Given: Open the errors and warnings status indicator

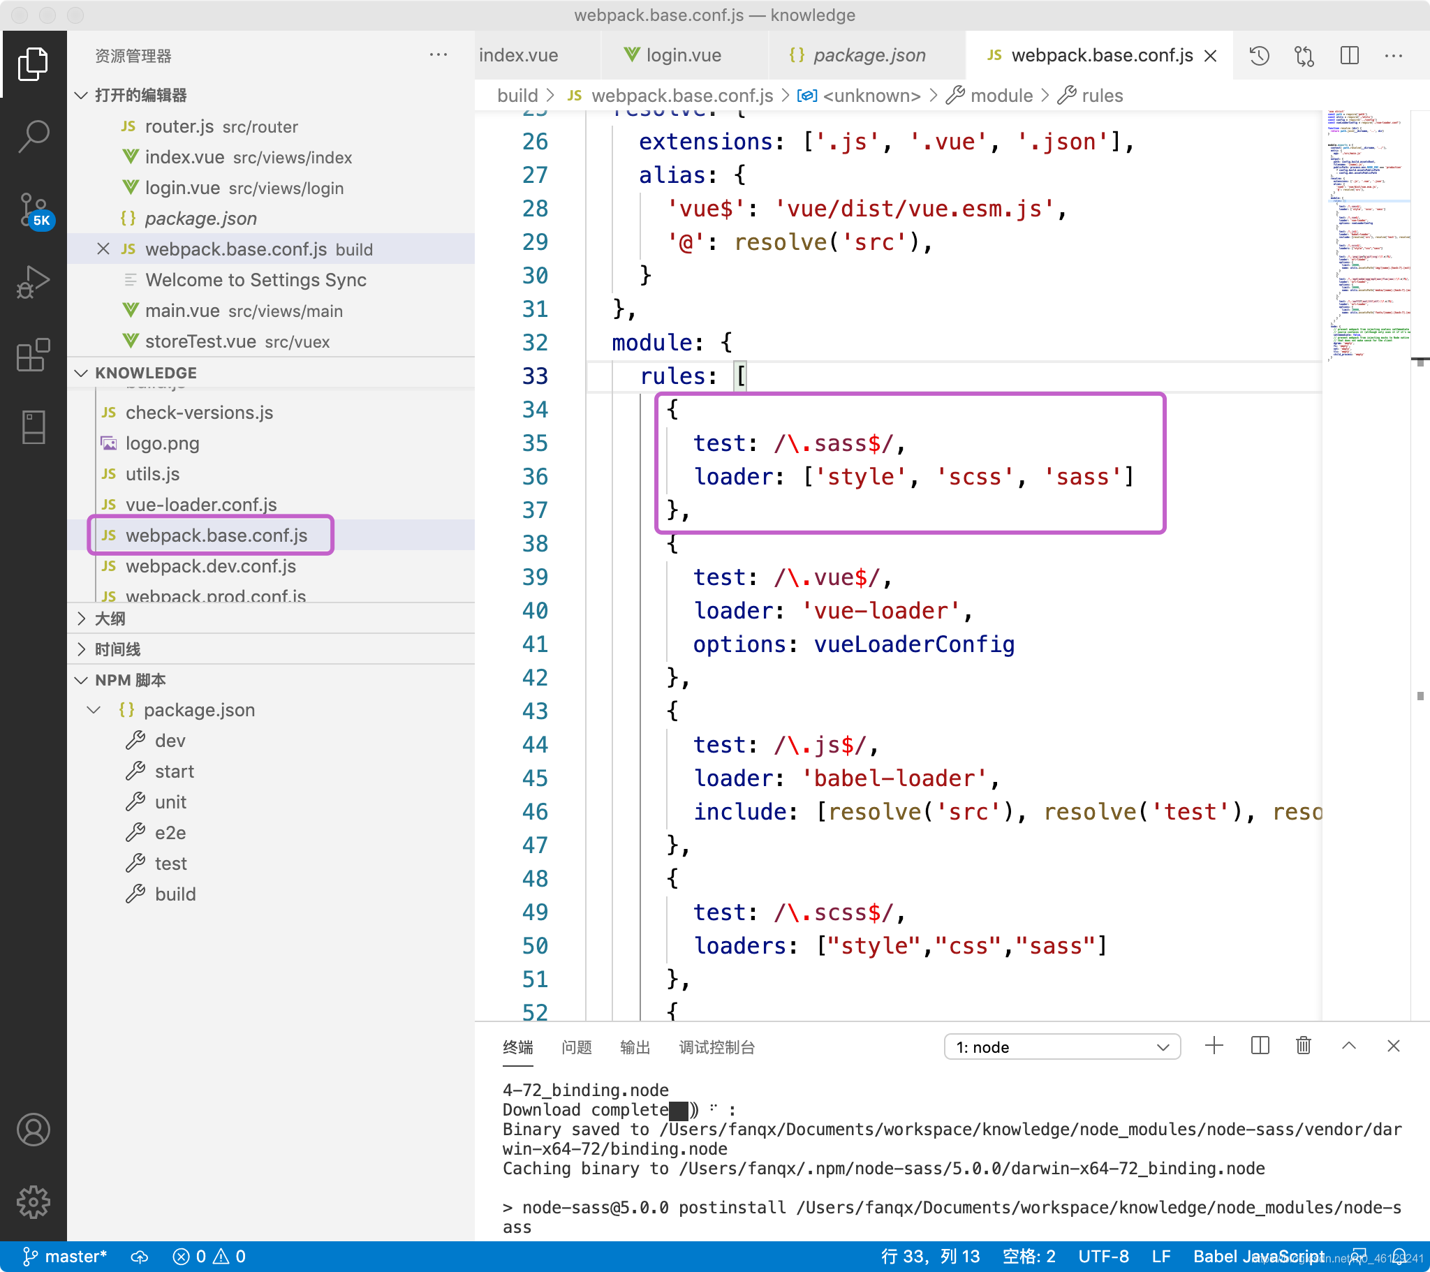Looking at the screenshot, I should (x=209, y=1257).
